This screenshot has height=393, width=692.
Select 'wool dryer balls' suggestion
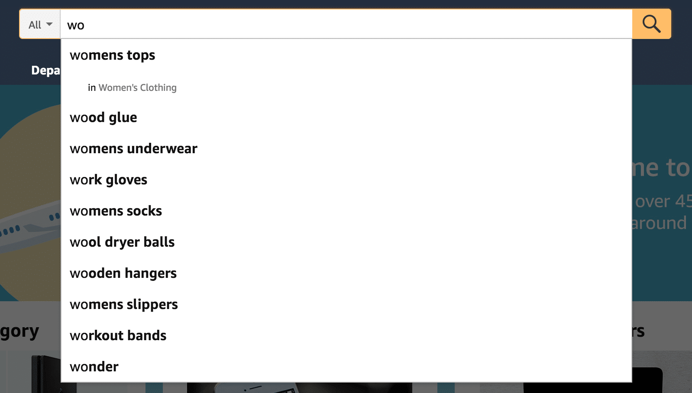pyautogui.click(x=346, y=242)
